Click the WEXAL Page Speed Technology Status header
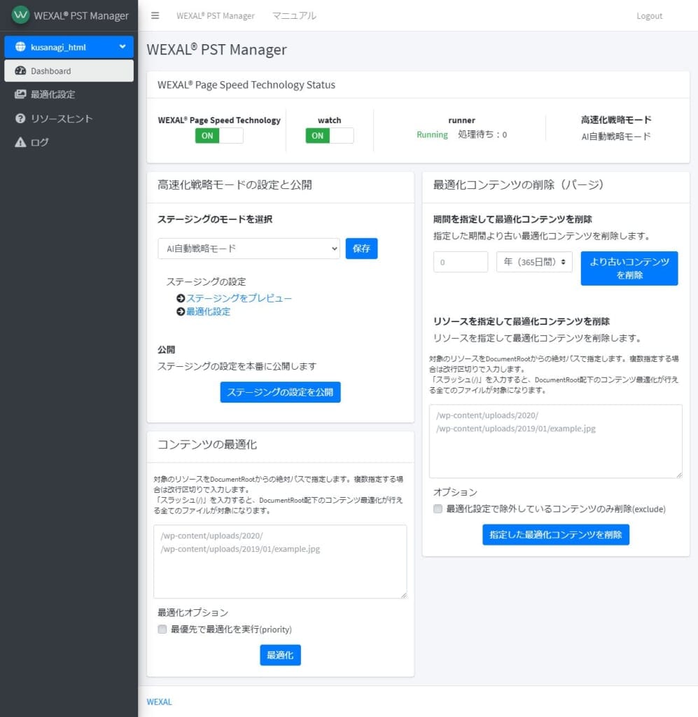Viewport: 698px width, 717px height. pos(246,85)
